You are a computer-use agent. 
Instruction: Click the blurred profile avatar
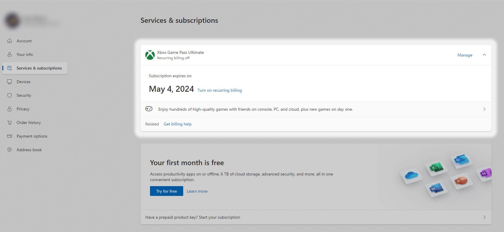coord(12,20)
